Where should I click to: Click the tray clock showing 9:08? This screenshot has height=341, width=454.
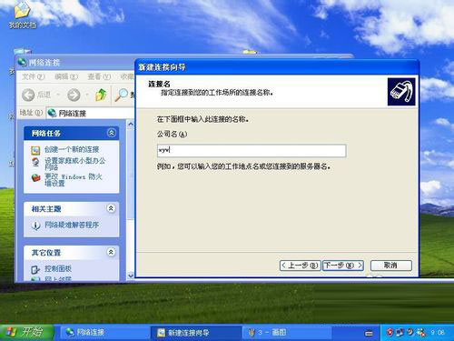pos(438,333)
